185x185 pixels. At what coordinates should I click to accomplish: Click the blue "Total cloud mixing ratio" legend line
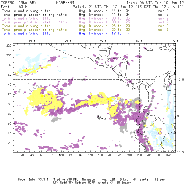point(26,33)
